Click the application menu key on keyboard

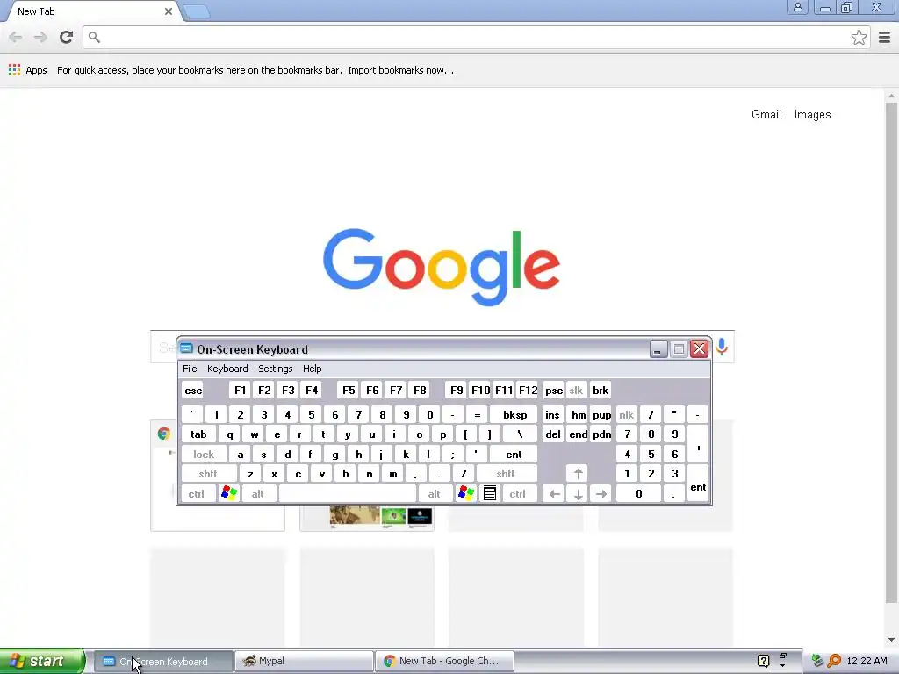coord(490,493)
